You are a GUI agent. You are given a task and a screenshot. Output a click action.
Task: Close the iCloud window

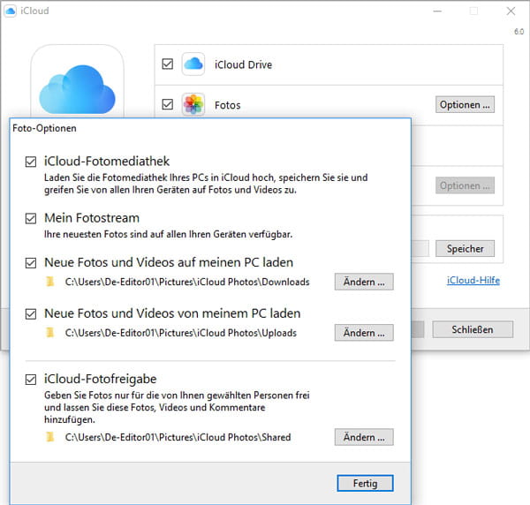pyautogui.click(x=511, y=11)
